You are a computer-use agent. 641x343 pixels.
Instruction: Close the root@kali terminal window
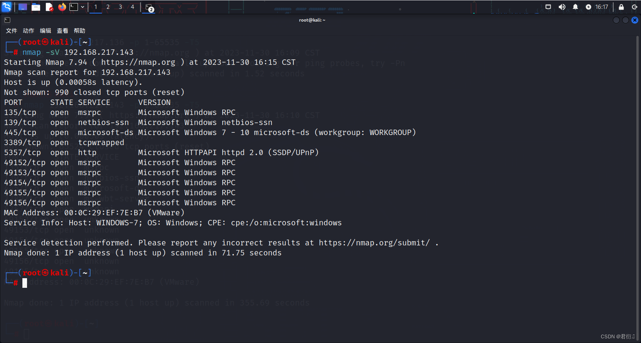click(635, 20)
